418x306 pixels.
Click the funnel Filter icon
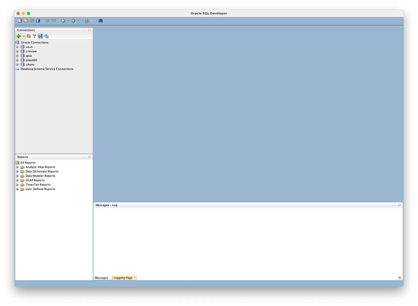pyautogui.click(x=34, y=36)
